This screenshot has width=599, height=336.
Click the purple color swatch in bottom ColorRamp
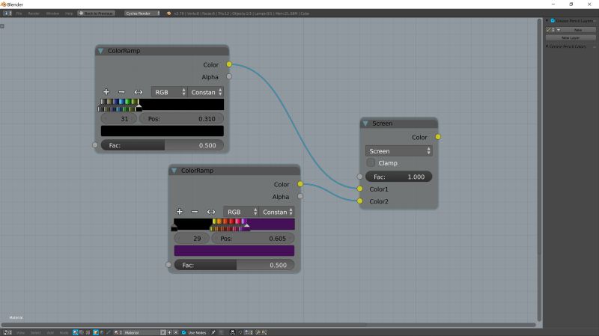pos(234,251)
